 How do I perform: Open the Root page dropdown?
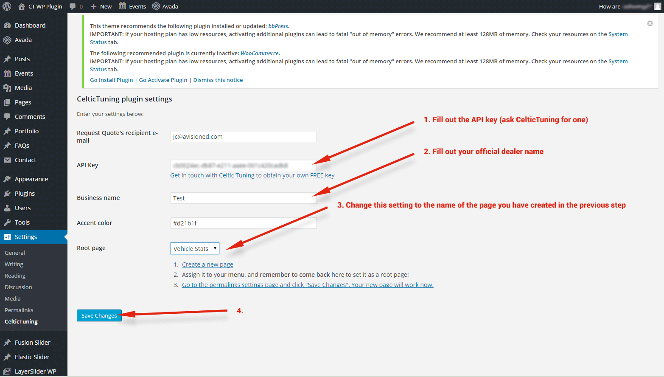(x=195, y=248)
